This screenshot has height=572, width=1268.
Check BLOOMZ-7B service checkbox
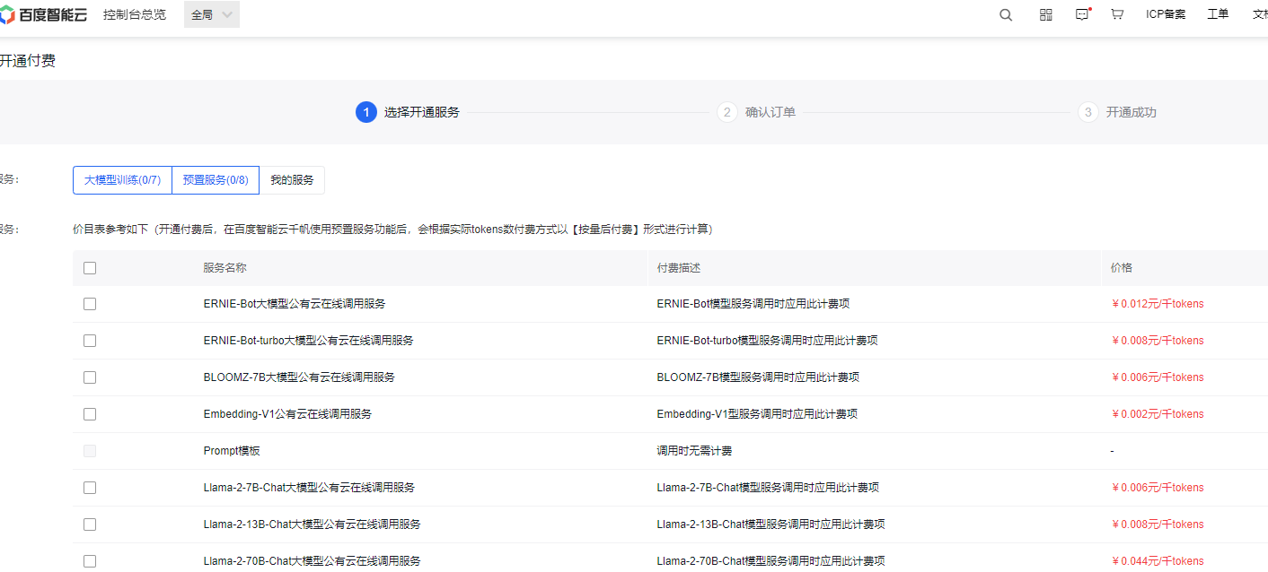[x=90, y=377]
